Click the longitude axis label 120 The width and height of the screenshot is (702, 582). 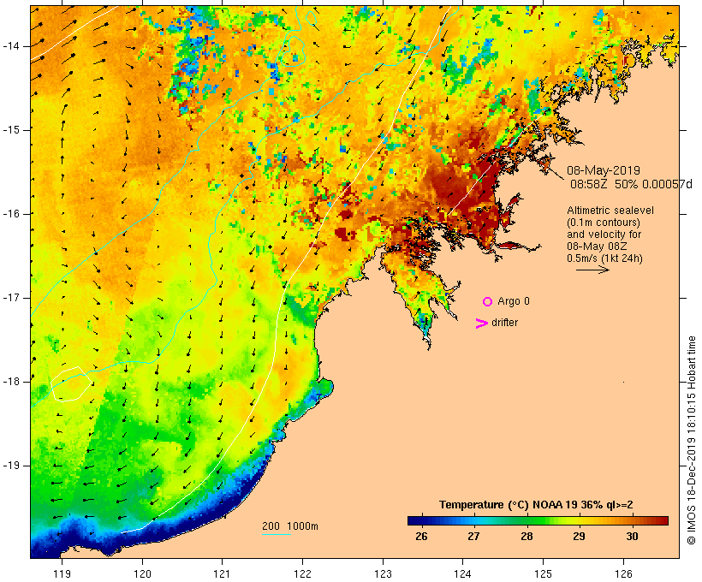click(142, 573)
